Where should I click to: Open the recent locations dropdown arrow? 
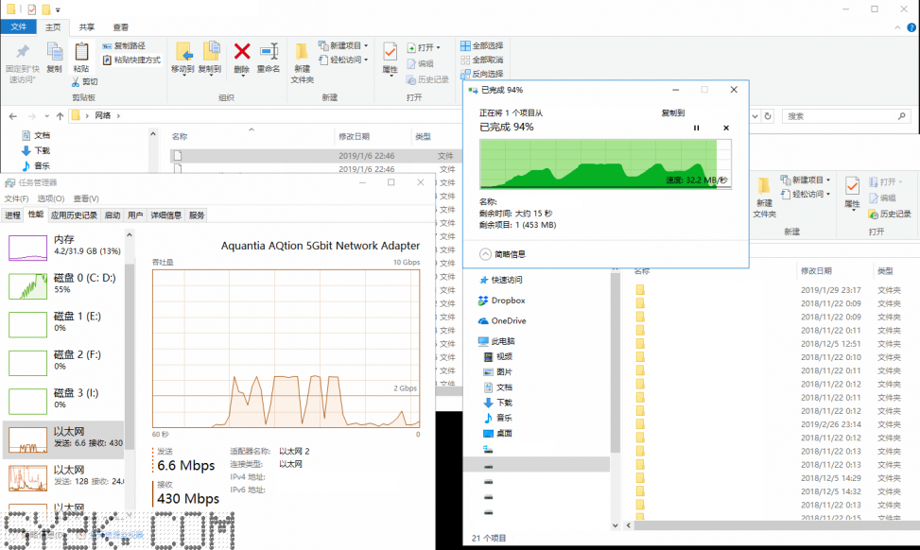[47, 116]
